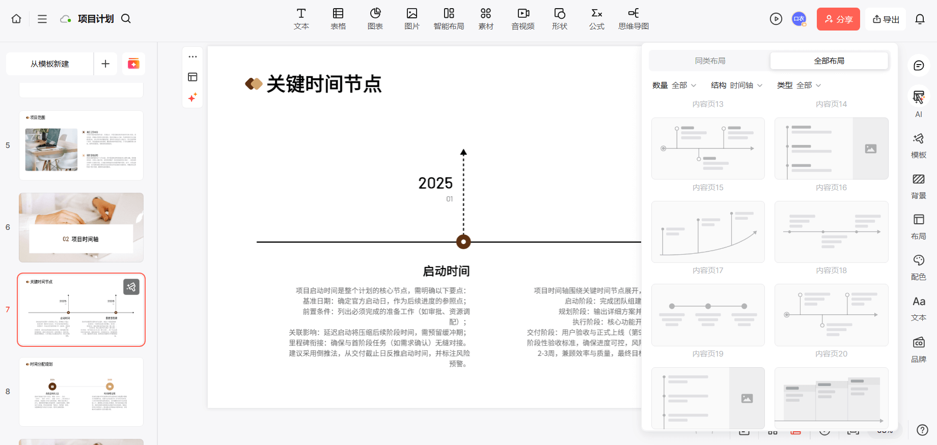937x445 pixels.
Task: Click 从模板新建 button
Action: coord(50,64)
